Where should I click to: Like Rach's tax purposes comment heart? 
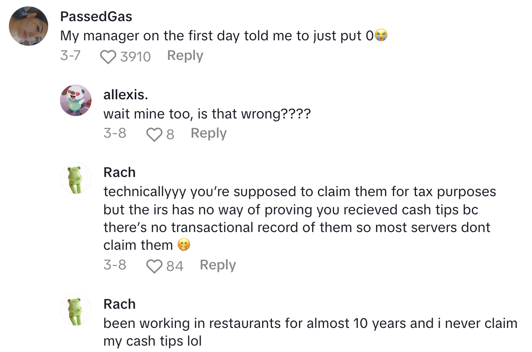154,266
